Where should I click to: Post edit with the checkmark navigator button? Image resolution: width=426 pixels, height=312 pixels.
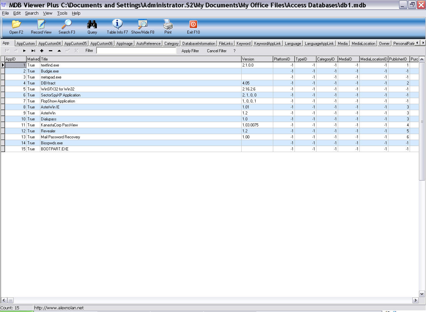point(68,51)
